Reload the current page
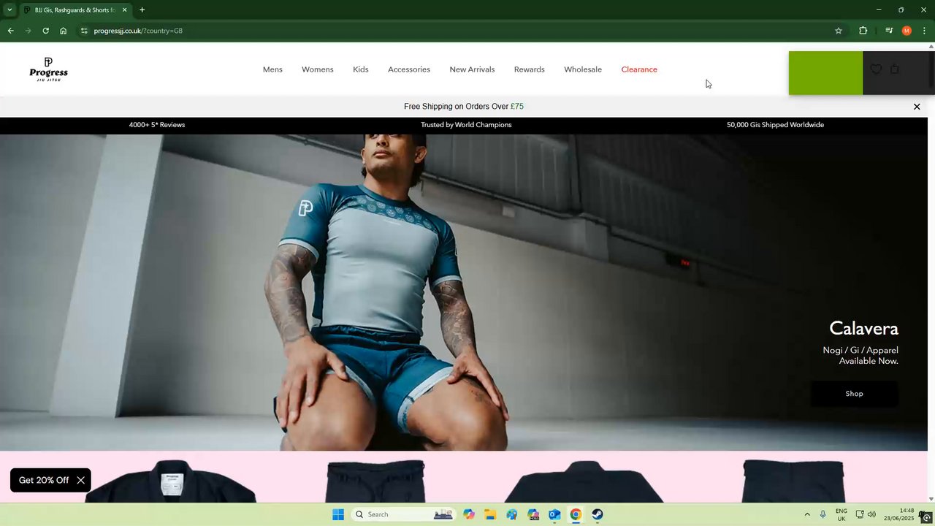This screenshot has width=935, height=526. (x=45, y=31)
